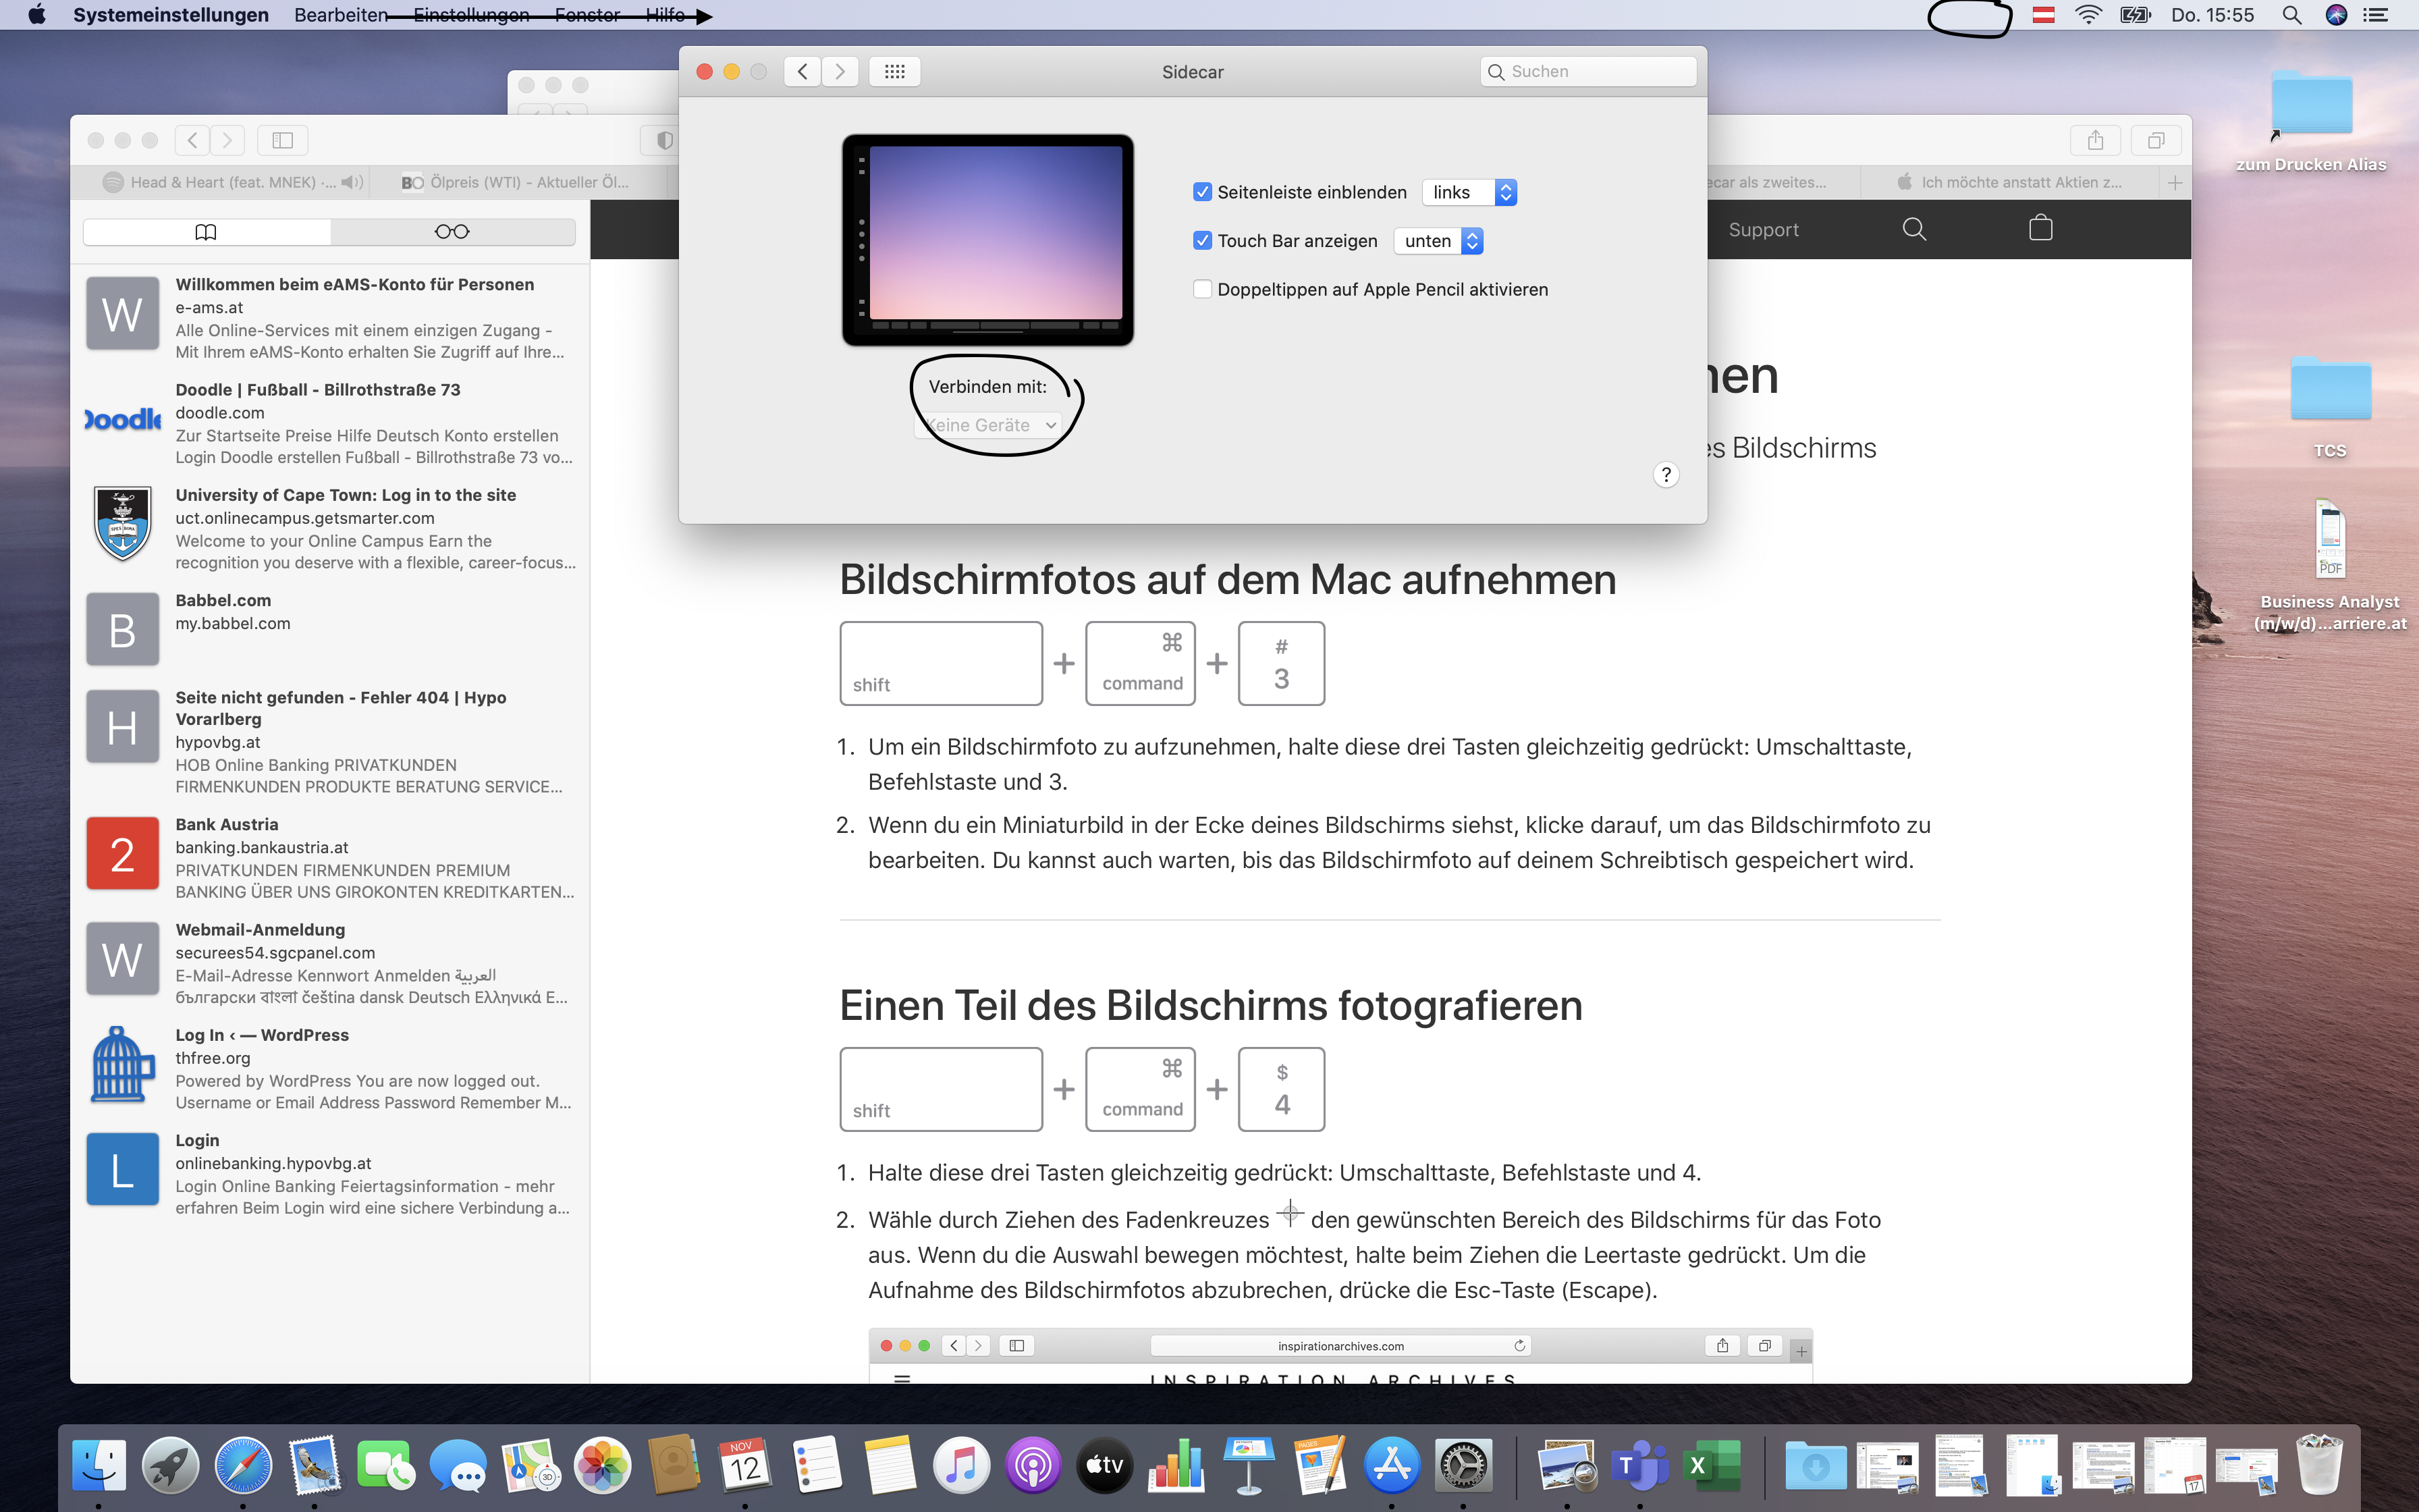Open the sidebar position dropdown showing links
2419x1512 pixels.
1469,192
